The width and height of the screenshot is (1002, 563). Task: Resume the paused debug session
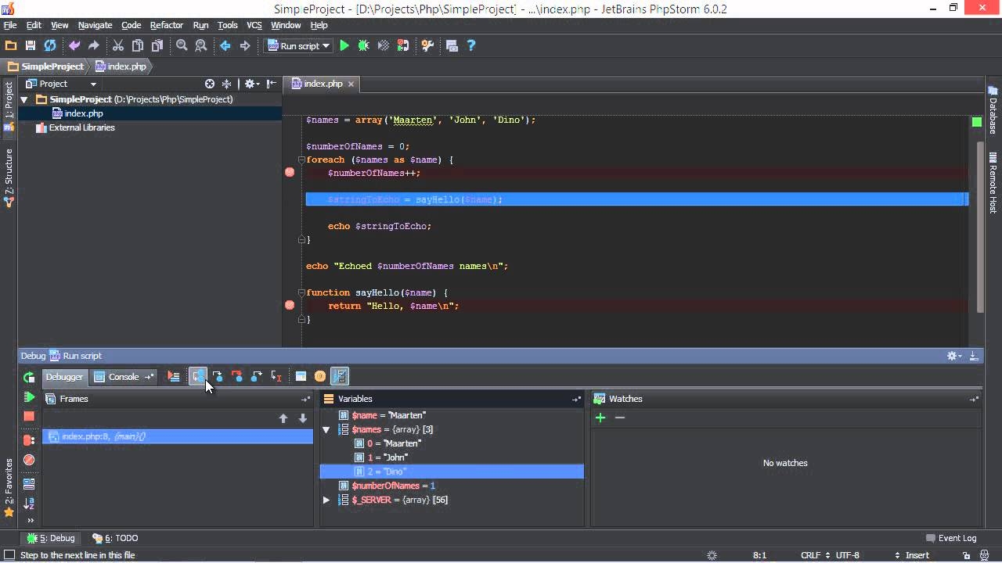30,396
